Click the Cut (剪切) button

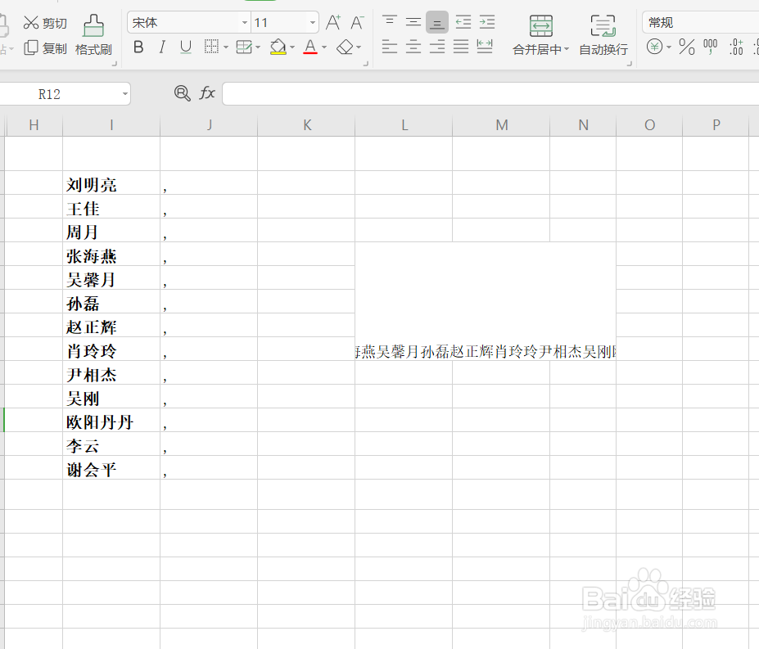click(45, 23)
